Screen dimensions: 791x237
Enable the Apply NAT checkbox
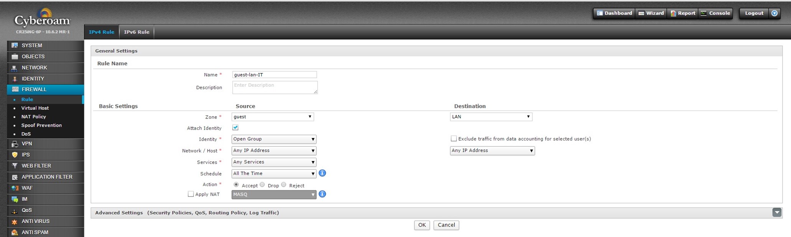[191, 194]
